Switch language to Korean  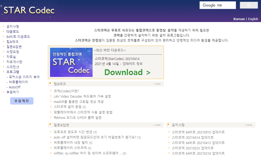pos(239,19)
